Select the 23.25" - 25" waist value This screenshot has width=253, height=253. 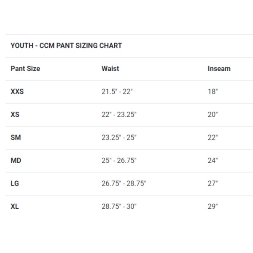(x=119, y=137)
